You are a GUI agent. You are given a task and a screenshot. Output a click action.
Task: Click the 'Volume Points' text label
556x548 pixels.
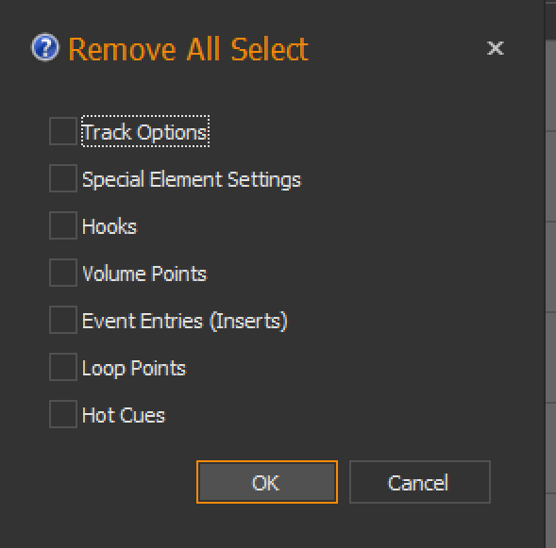point(144,274)
